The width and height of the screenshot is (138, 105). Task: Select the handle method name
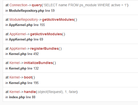[30, 92]
